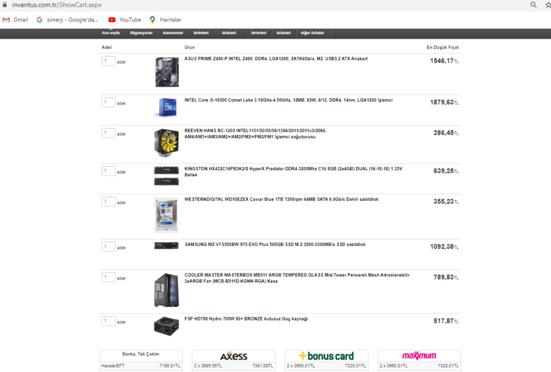The image size is (551, 372).
Task: Click the Ürün column header
Action: 190,48
